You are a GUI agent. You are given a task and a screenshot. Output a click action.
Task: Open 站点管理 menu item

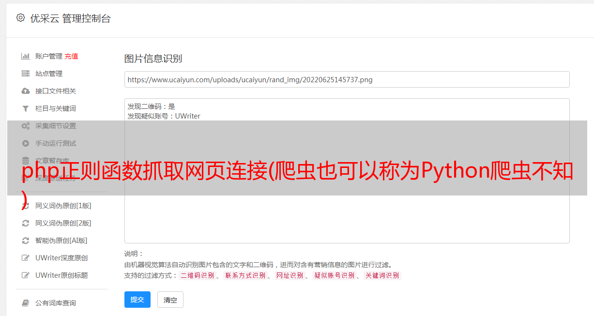[x=49, y=74]
